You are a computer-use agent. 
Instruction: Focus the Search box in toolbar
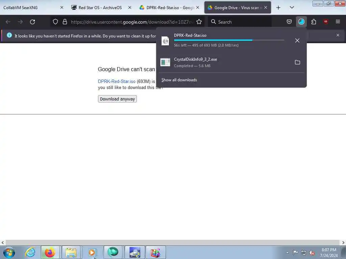[x=240, y=22]
